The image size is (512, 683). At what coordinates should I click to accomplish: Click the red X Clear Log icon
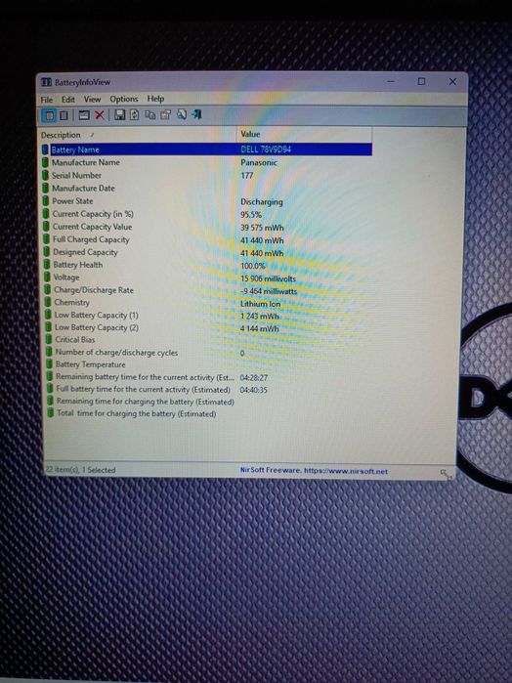tap(100, 115)
